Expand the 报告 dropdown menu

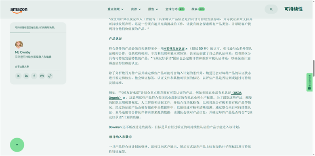[x=153, y=9]
